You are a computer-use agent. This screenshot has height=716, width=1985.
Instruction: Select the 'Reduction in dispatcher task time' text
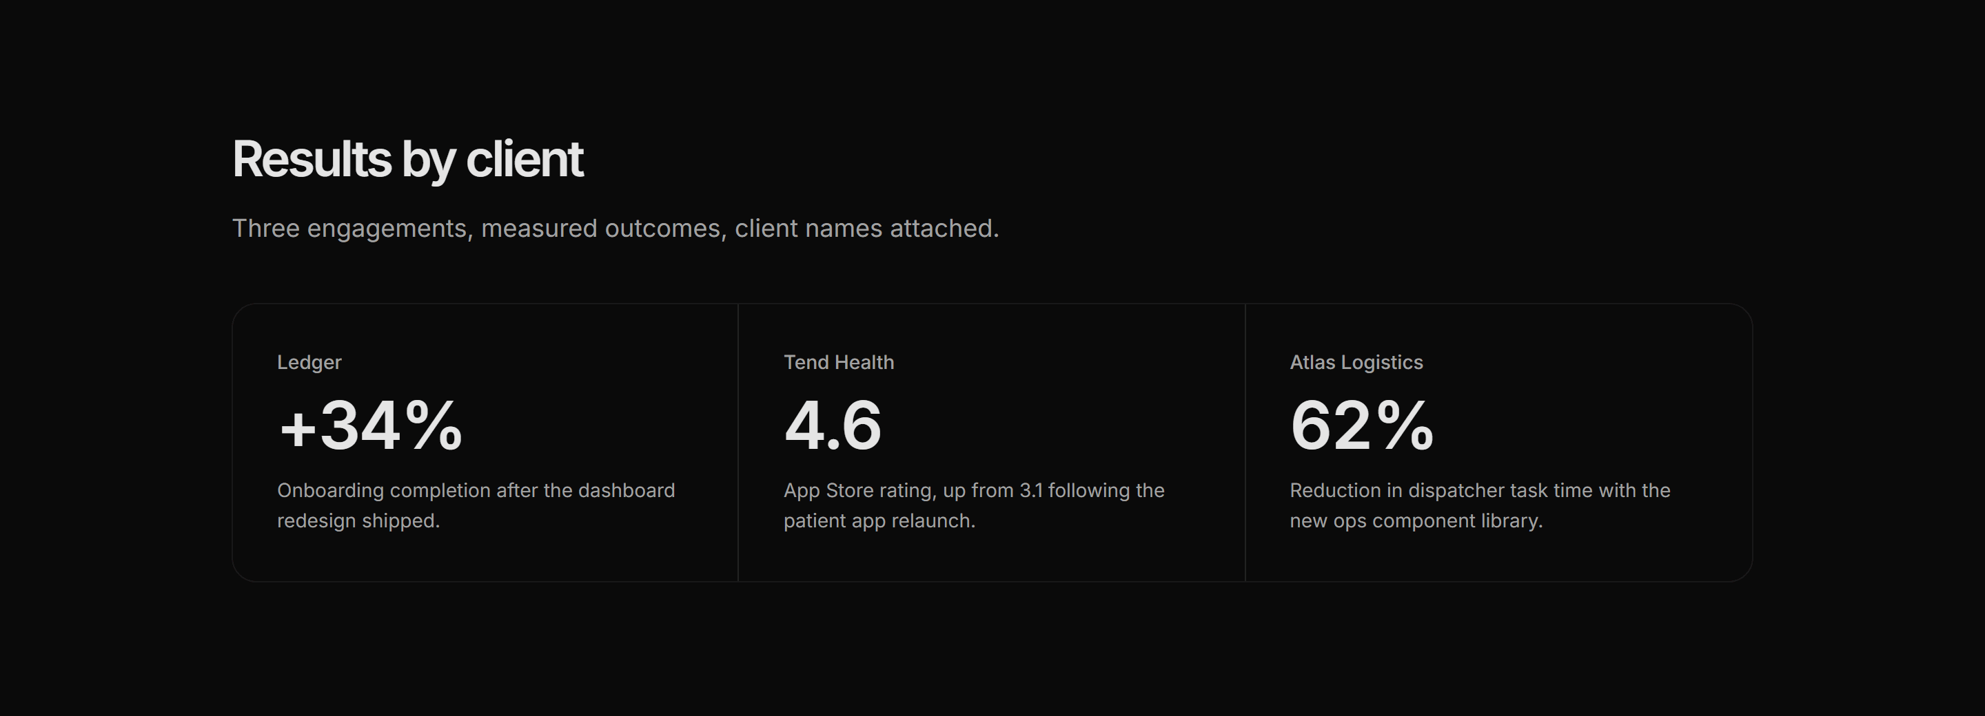point(1480,506)
